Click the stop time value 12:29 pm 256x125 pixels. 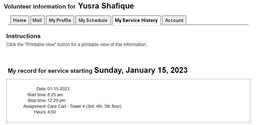coord(56,100)
